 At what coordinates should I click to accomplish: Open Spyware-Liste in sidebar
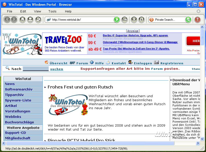click(23, 100)
